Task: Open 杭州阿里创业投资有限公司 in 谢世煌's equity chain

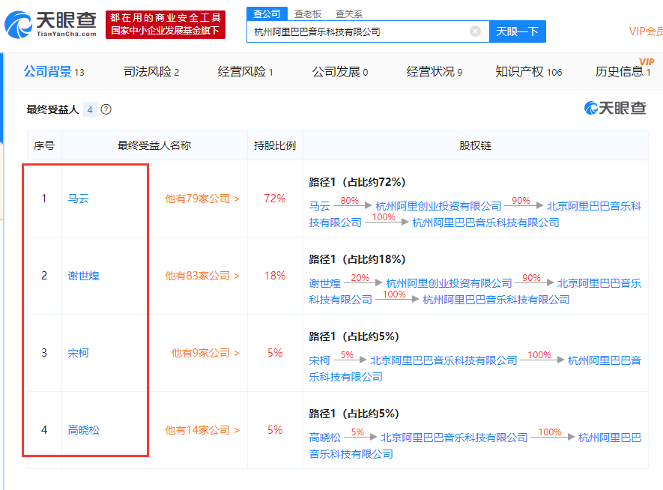Action: coord(449,283)
